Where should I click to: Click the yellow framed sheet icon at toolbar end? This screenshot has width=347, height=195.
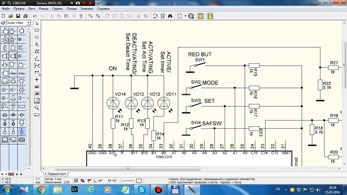(x=210, y=16)
